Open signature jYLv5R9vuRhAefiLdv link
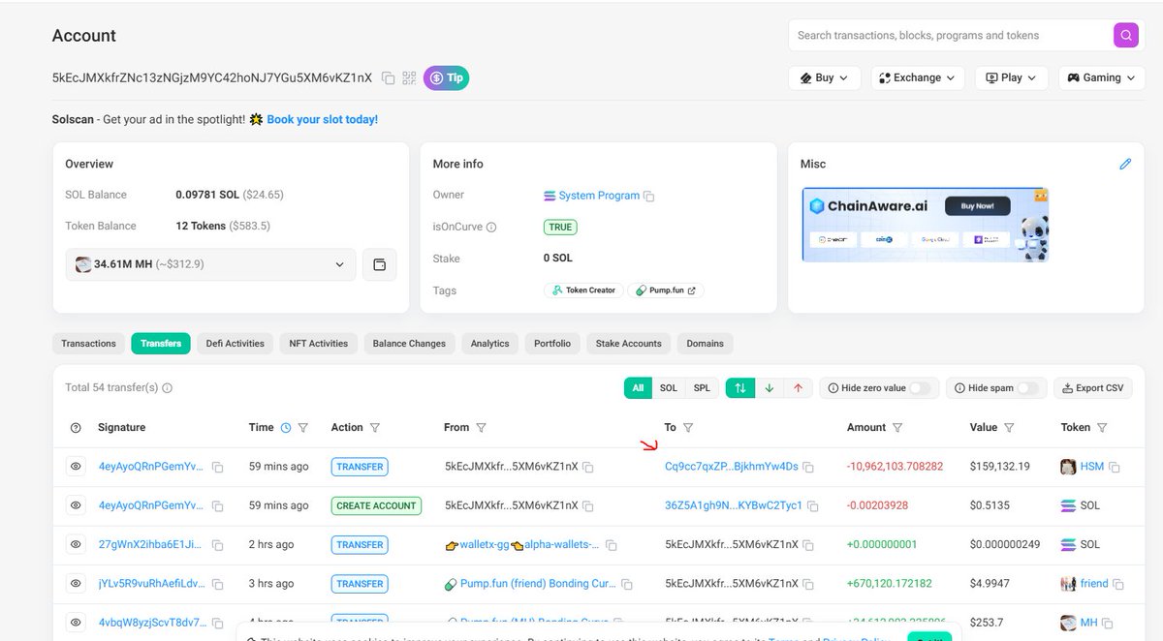The height and width of the screenshot is (641, 1163). 151,584
